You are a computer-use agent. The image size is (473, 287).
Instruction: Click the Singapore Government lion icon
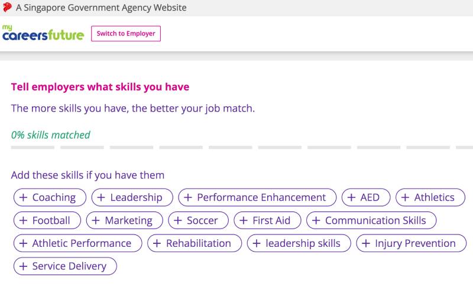[7, 8]
